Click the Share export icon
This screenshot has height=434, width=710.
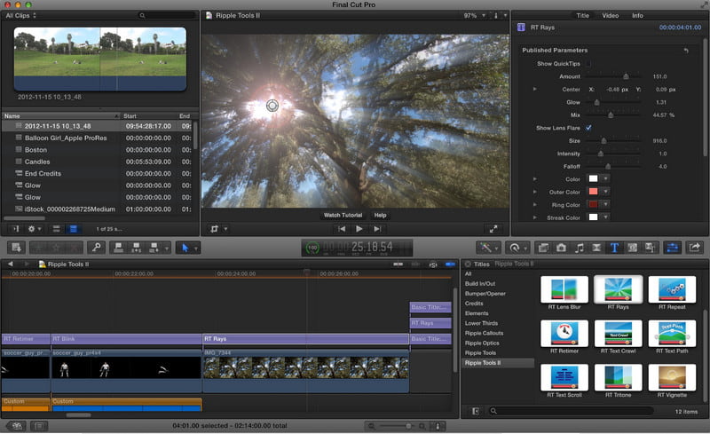click(695, 248)
